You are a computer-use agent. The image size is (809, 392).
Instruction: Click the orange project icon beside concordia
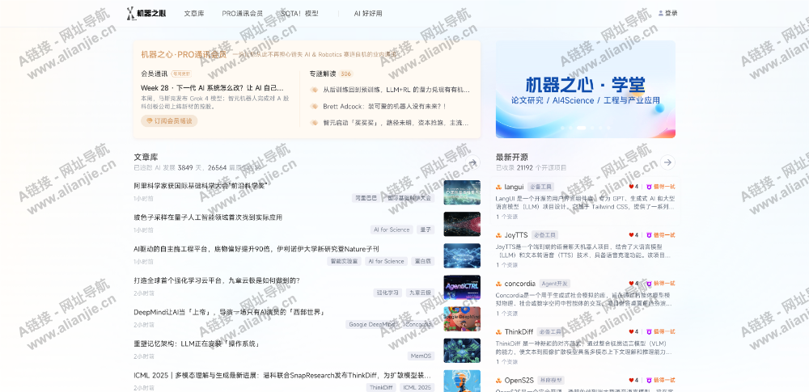pyautogui.click(x=499, y=284)
